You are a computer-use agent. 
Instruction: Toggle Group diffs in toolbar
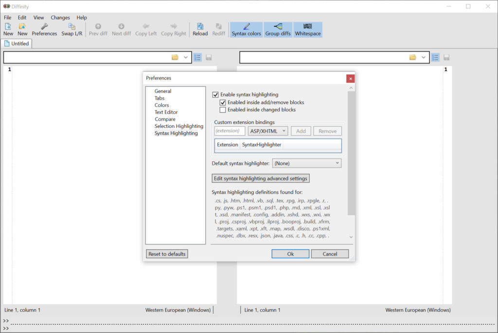point(278,30)
